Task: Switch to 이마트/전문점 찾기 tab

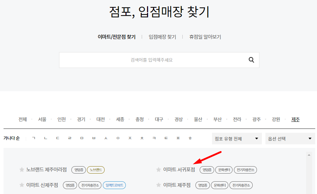Action: (117, 37)
